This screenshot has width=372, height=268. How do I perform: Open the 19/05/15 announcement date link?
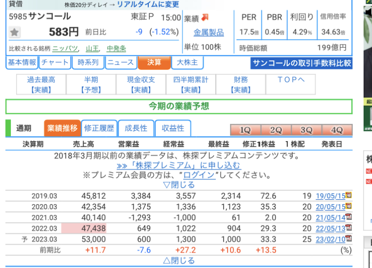(330, 196)
